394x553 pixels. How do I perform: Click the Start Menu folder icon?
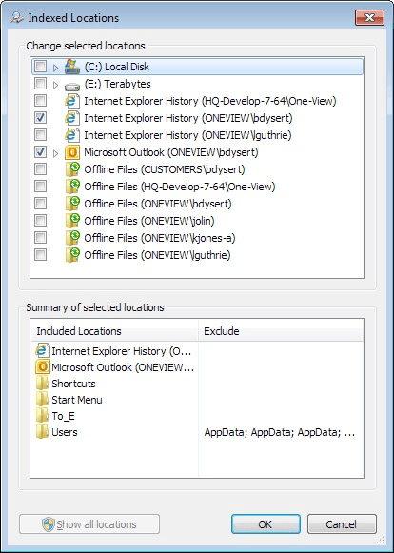tap(42, 400)
